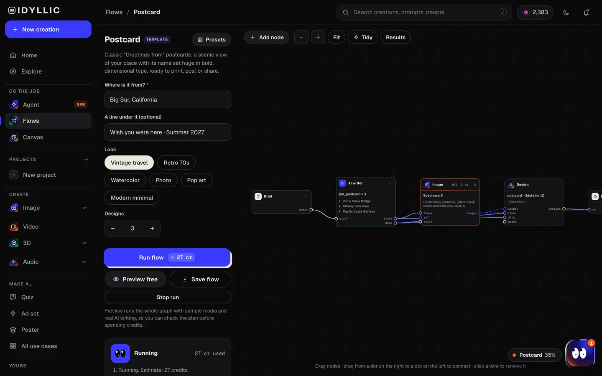Select the Retro 70s look

[176, 163]
